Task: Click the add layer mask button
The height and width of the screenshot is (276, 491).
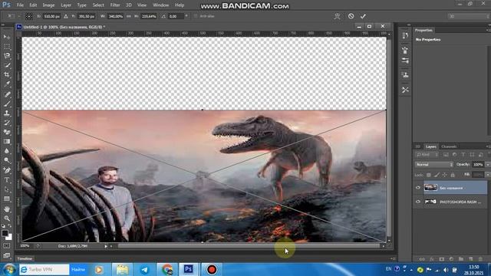Action: tap(442, 259)
